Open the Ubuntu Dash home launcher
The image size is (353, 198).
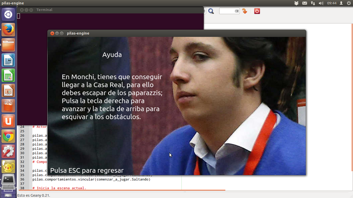pos(8,14)
